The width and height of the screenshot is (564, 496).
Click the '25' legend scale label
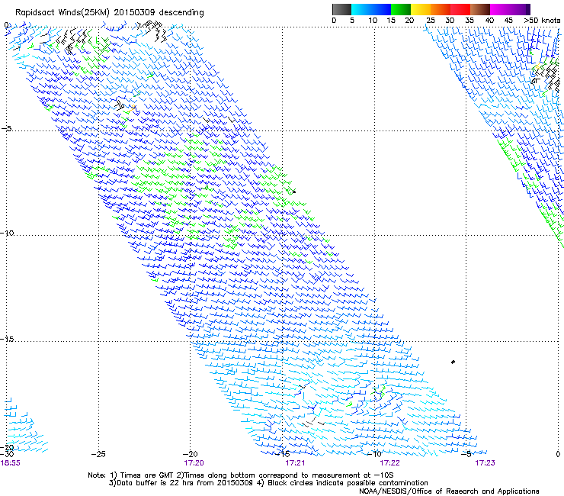431,20
